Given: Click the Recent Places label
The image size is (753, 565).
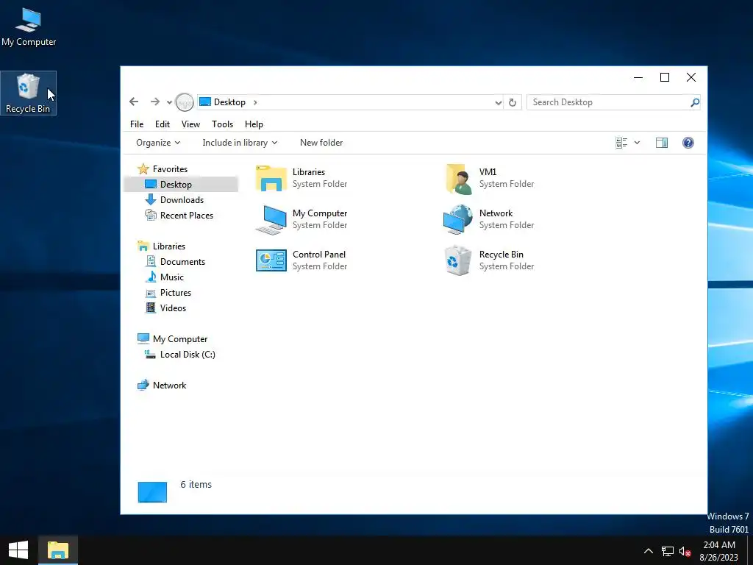Looking at the screenshot, I should pos(187,216).
